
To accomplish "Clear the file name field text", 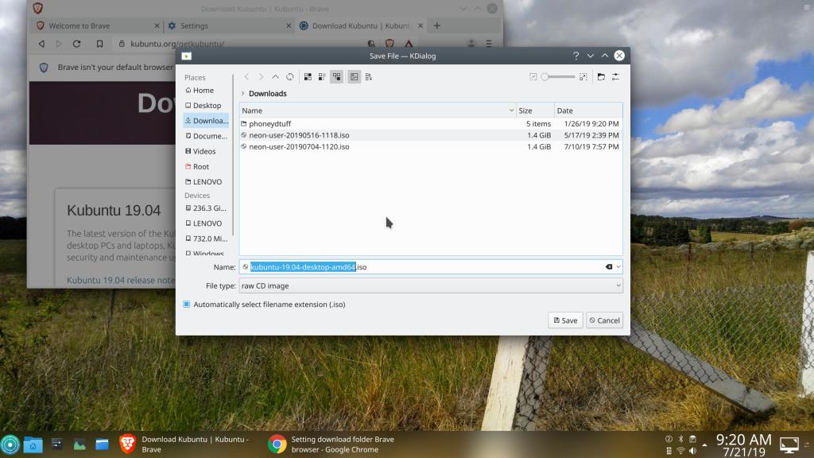I will point(608,267).
